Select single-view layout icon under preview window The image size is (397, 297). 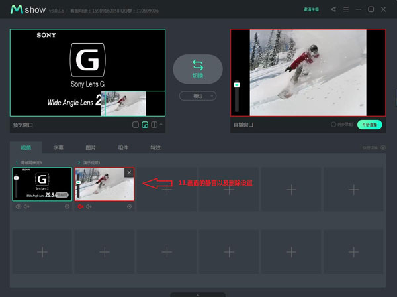tap(136, 125)
